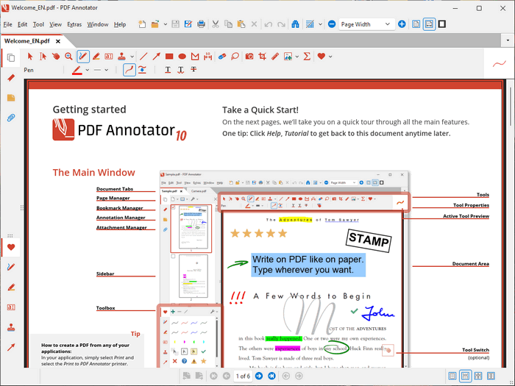The height and width of the screenshot is (386, 515).
Task: Expand the Open file dropdown arrow
Action: pos(166,24)
